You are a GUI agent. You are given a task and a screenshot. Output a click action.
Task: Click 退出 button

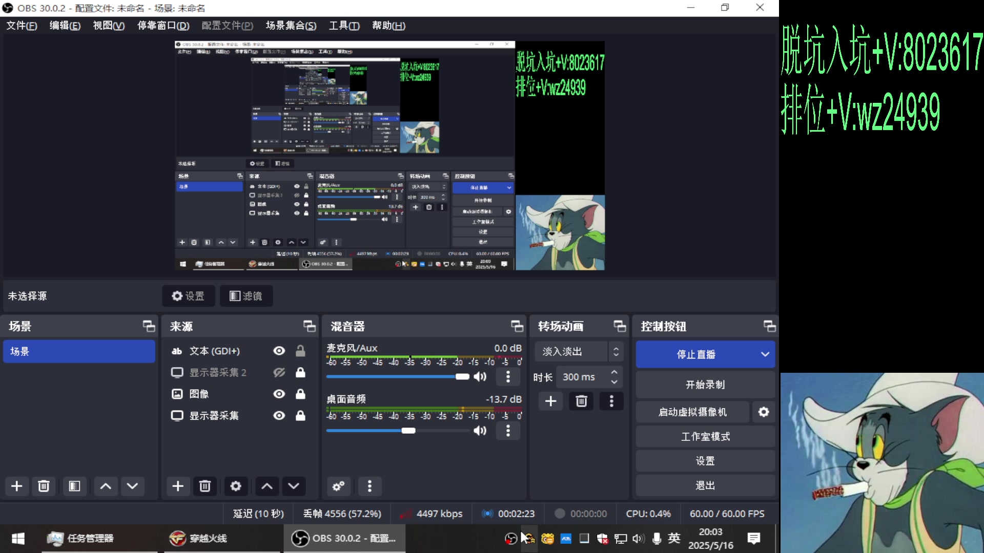705,485
